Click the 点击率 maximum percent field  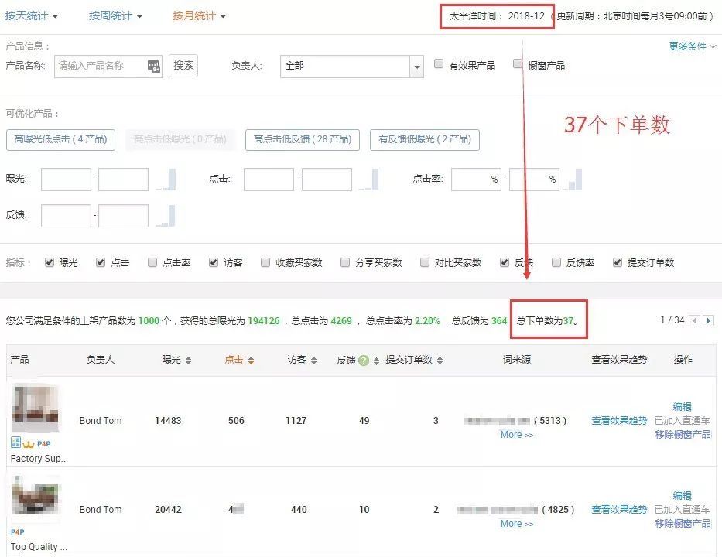(x=534, y=179)
